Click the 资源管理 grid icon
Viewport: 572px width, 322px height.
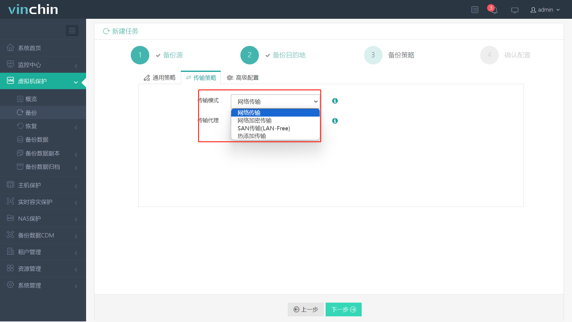click(10, 268)
